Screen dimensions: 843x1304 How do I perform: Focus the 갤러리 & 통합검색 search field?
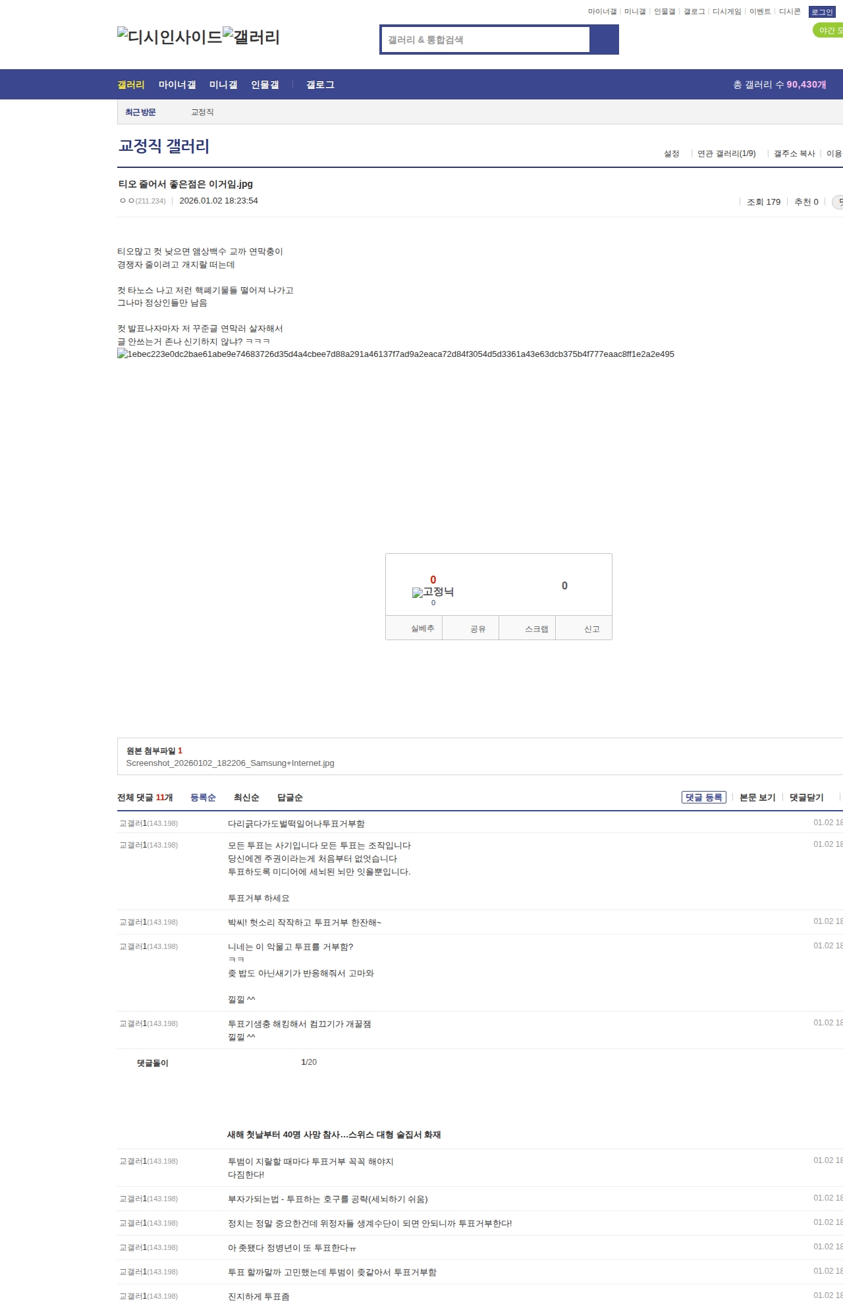485,40
